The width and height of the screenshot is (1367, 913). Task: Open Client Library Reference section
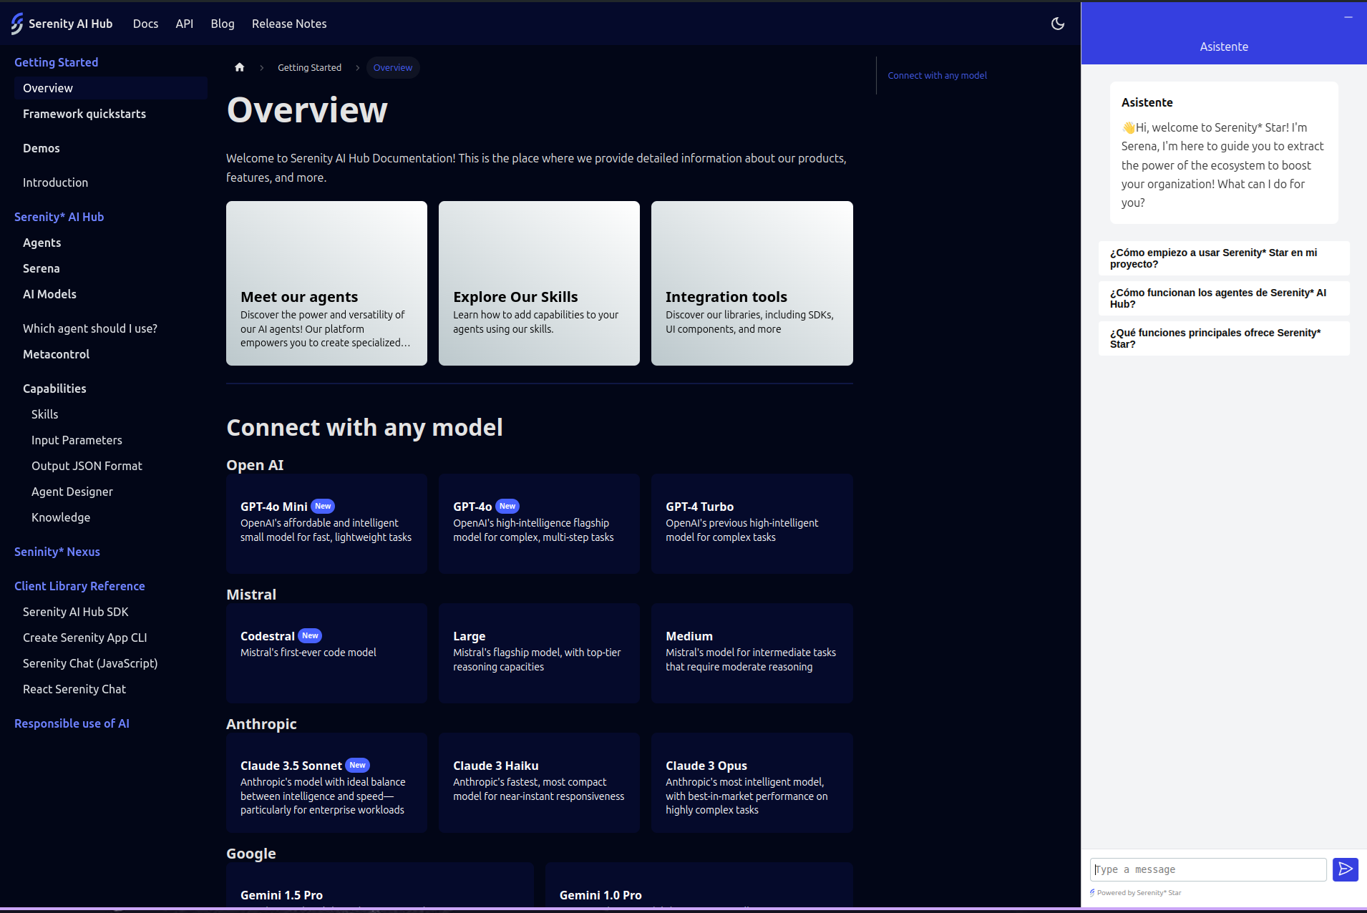(79, 586)
